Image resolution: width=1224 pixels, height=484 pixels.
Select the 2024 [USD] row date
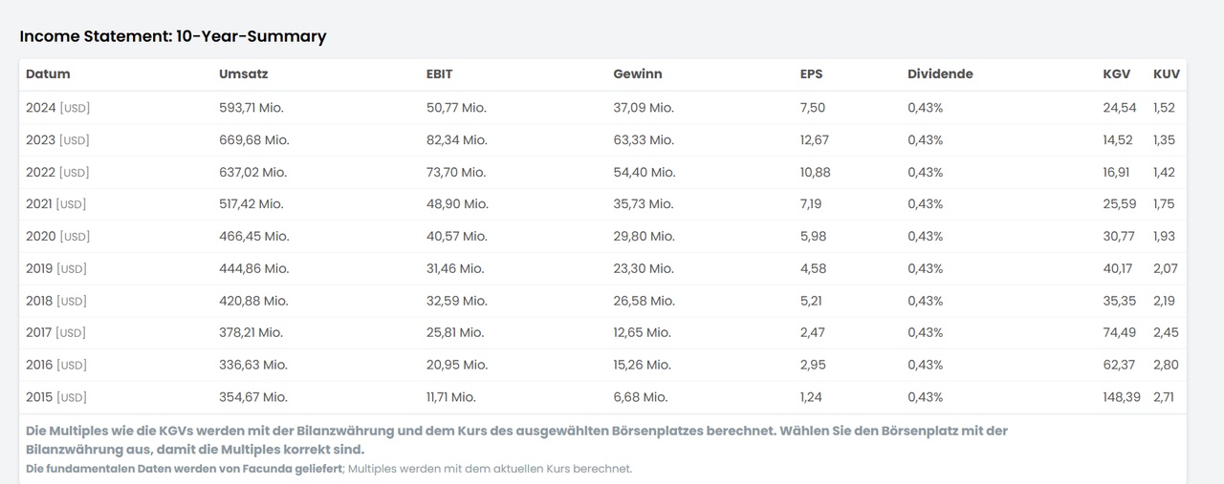pos(57,108)
